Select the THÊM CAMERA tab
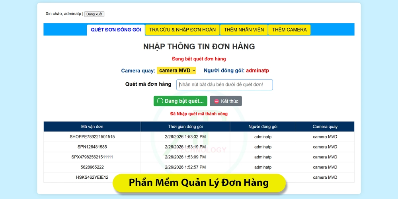 coord(289,30)
